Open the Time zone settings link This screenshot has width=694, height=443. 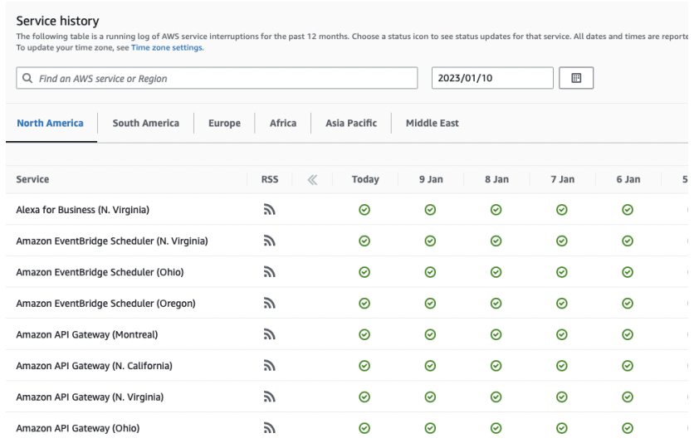[x=168, y=47]
